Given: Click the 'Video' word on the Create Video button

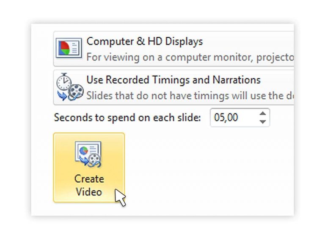Looking at the screenshot, I should point(89,192).
